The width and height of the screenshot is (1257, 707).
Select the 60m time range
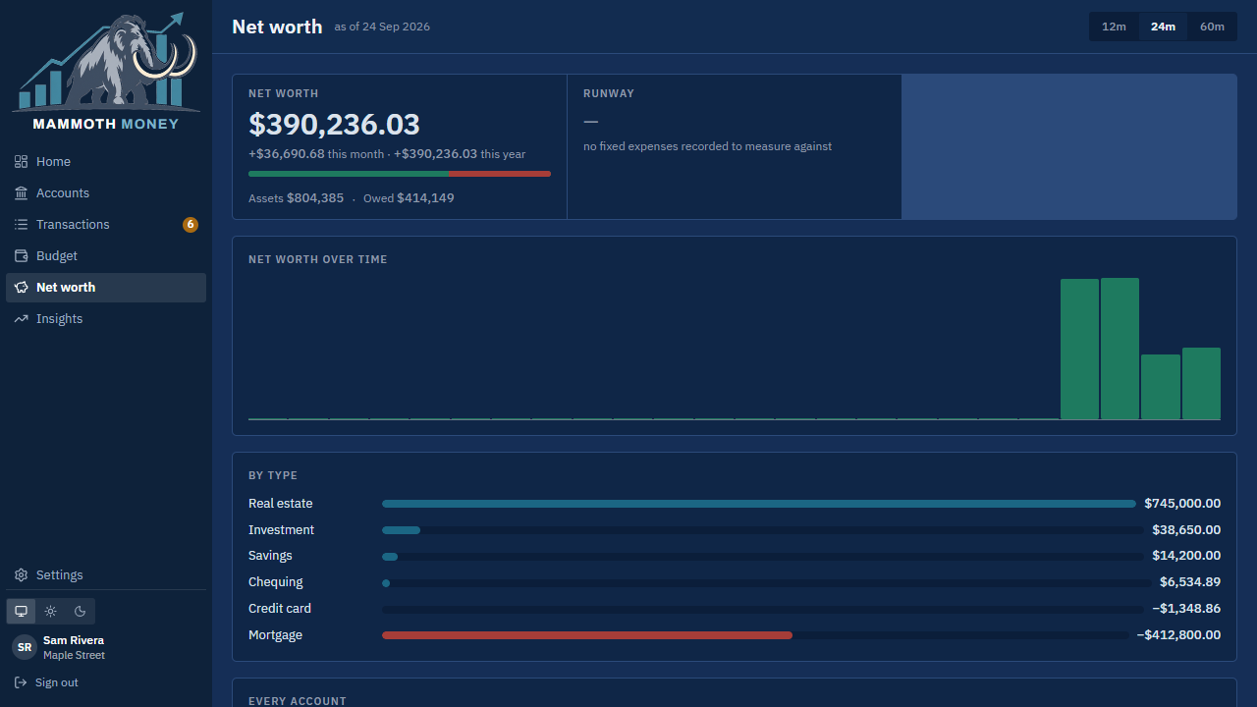(1212, 27)
